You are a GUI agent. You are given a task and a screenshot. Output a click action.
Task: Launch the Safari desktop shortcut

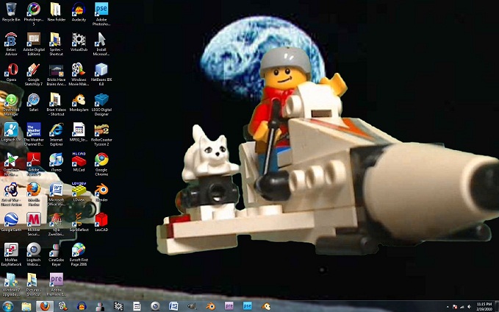click(x=34, y=102)
